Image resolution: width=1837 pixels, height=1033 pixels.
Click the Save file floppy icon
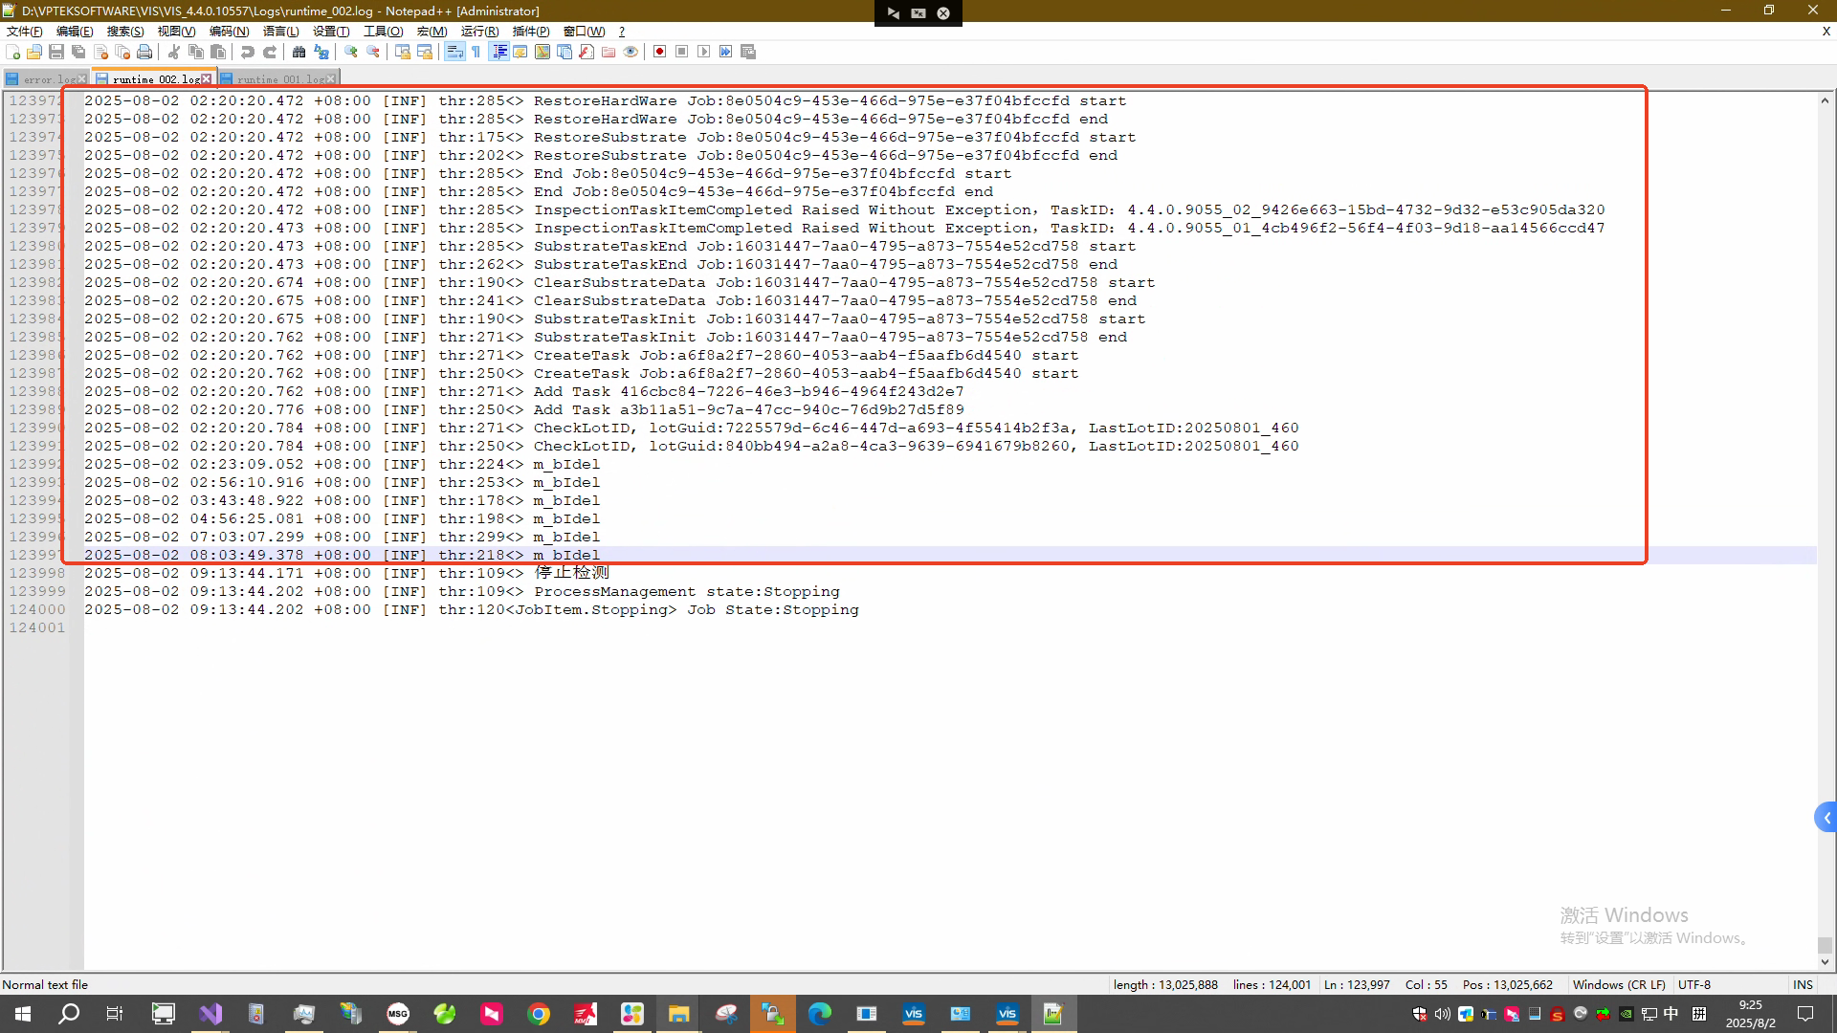56,52
